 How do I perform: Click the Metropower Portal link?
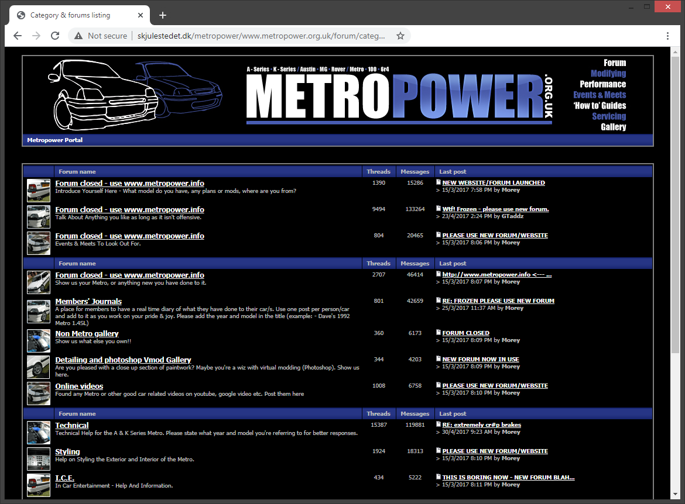(x=54, y=140)
